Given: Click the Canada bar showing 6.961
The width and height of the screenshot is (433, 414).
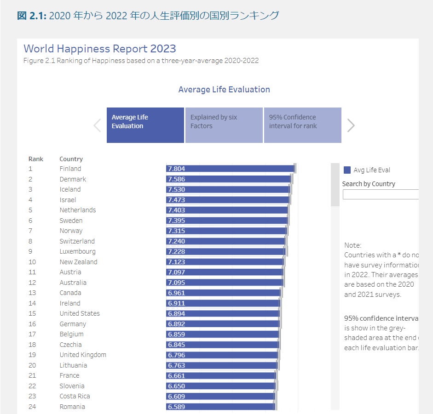Looking at the screenshot, I should pos(223,293).
